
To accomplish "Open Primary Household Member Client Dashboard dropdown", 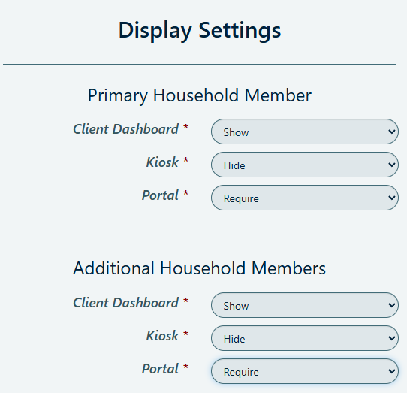I will 305,132.
